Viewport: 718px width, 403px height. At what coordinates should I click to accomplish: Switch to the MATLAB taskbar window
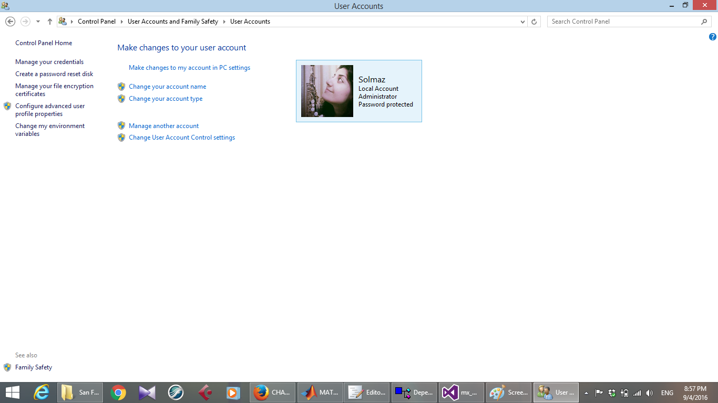[320, 393]
